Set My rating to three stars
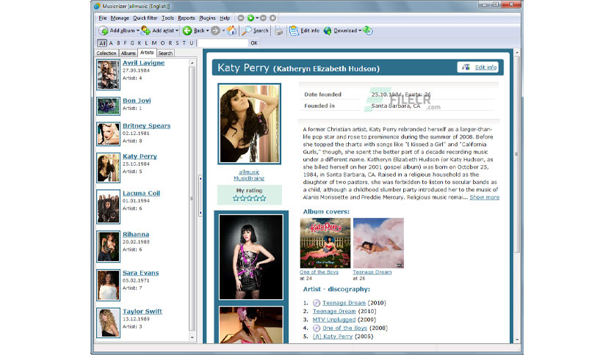 pyautogui.click(x=250, y=199)
